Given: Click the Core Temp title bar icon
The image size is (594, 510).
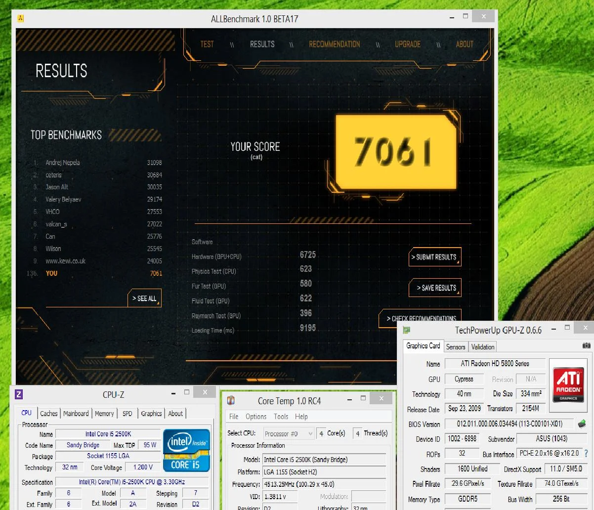Looking at the screenshot, I should 230,400.
